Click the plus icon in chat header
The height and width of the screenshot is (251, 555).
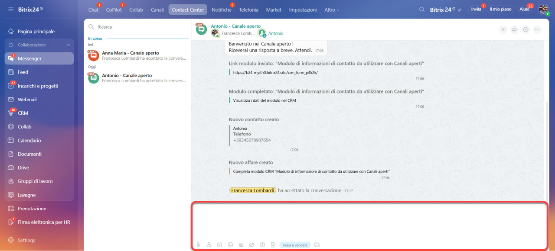coord(503,29)
